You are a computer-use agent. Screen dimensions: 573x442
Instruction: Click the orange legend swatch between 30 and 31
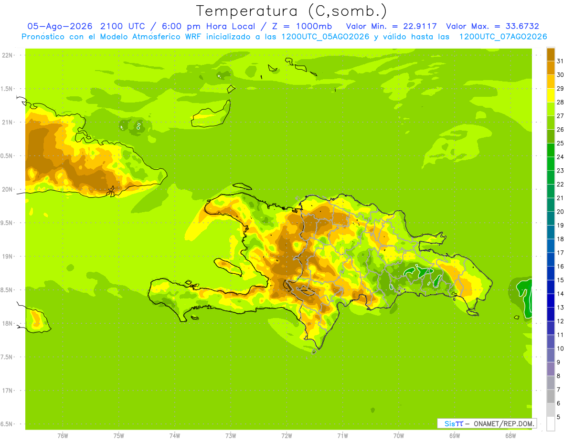coord(551,68)
